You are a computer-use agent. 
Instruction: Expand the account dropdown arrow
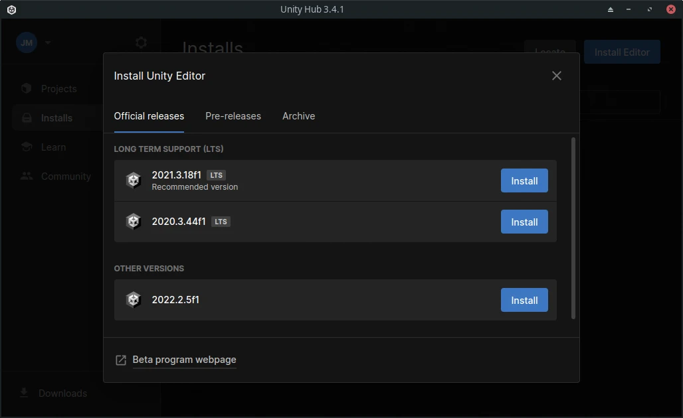48,42
